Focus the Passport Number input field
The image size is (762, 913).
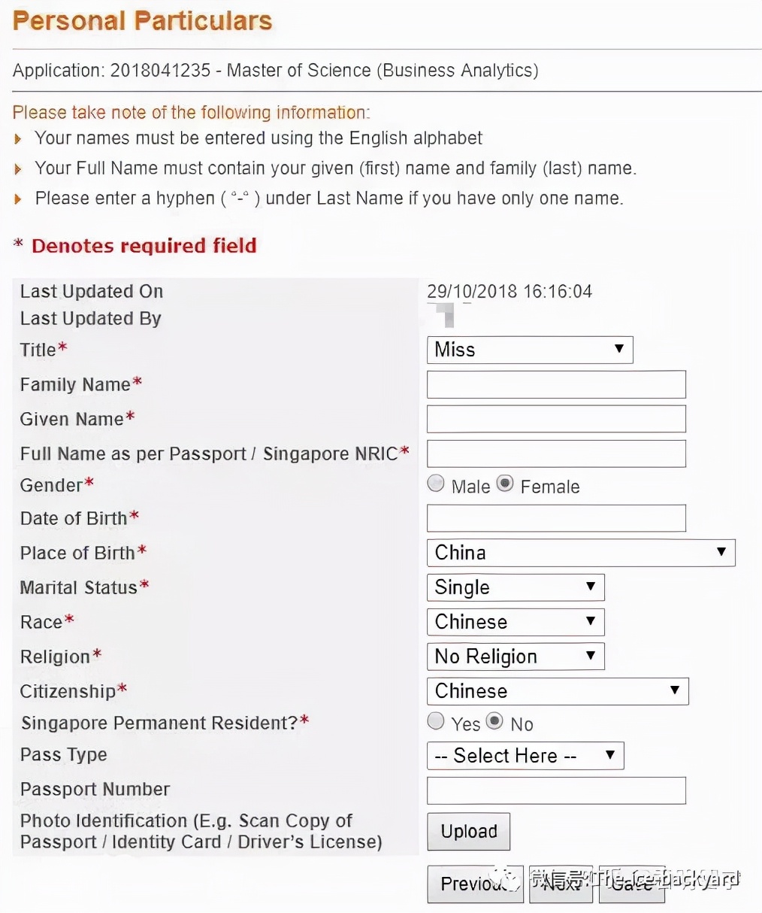(x=556, y=790)
